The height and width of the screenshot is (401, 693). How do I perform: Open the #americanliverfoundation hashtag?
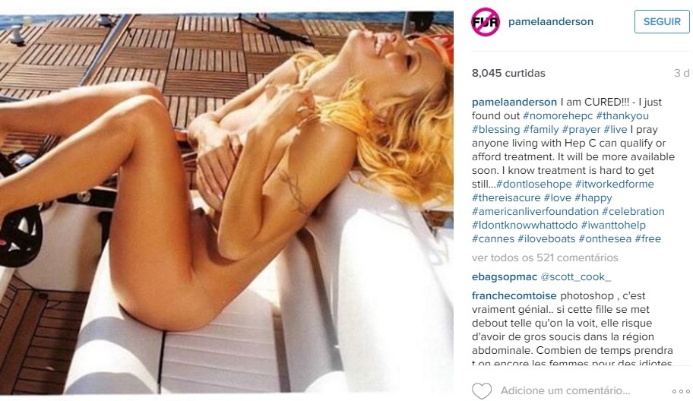(535, 212)
